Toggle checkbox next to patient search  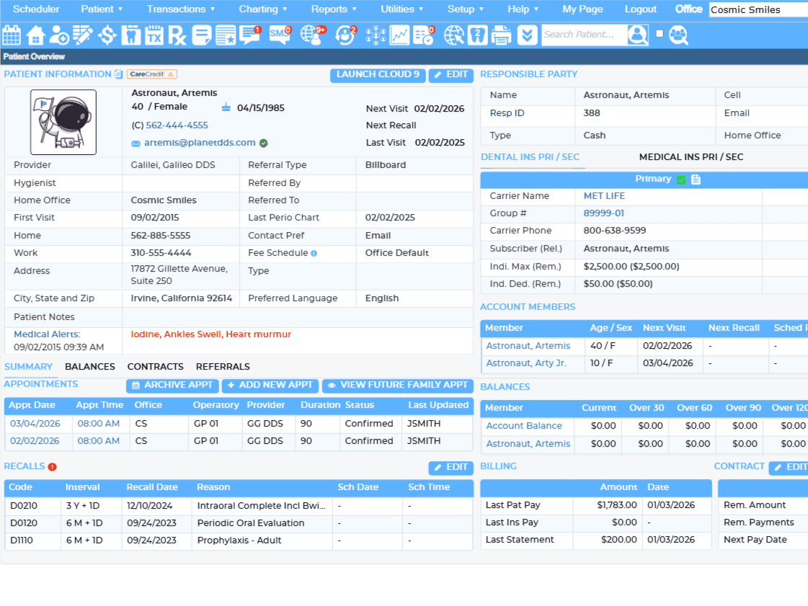tap(659, 34)
